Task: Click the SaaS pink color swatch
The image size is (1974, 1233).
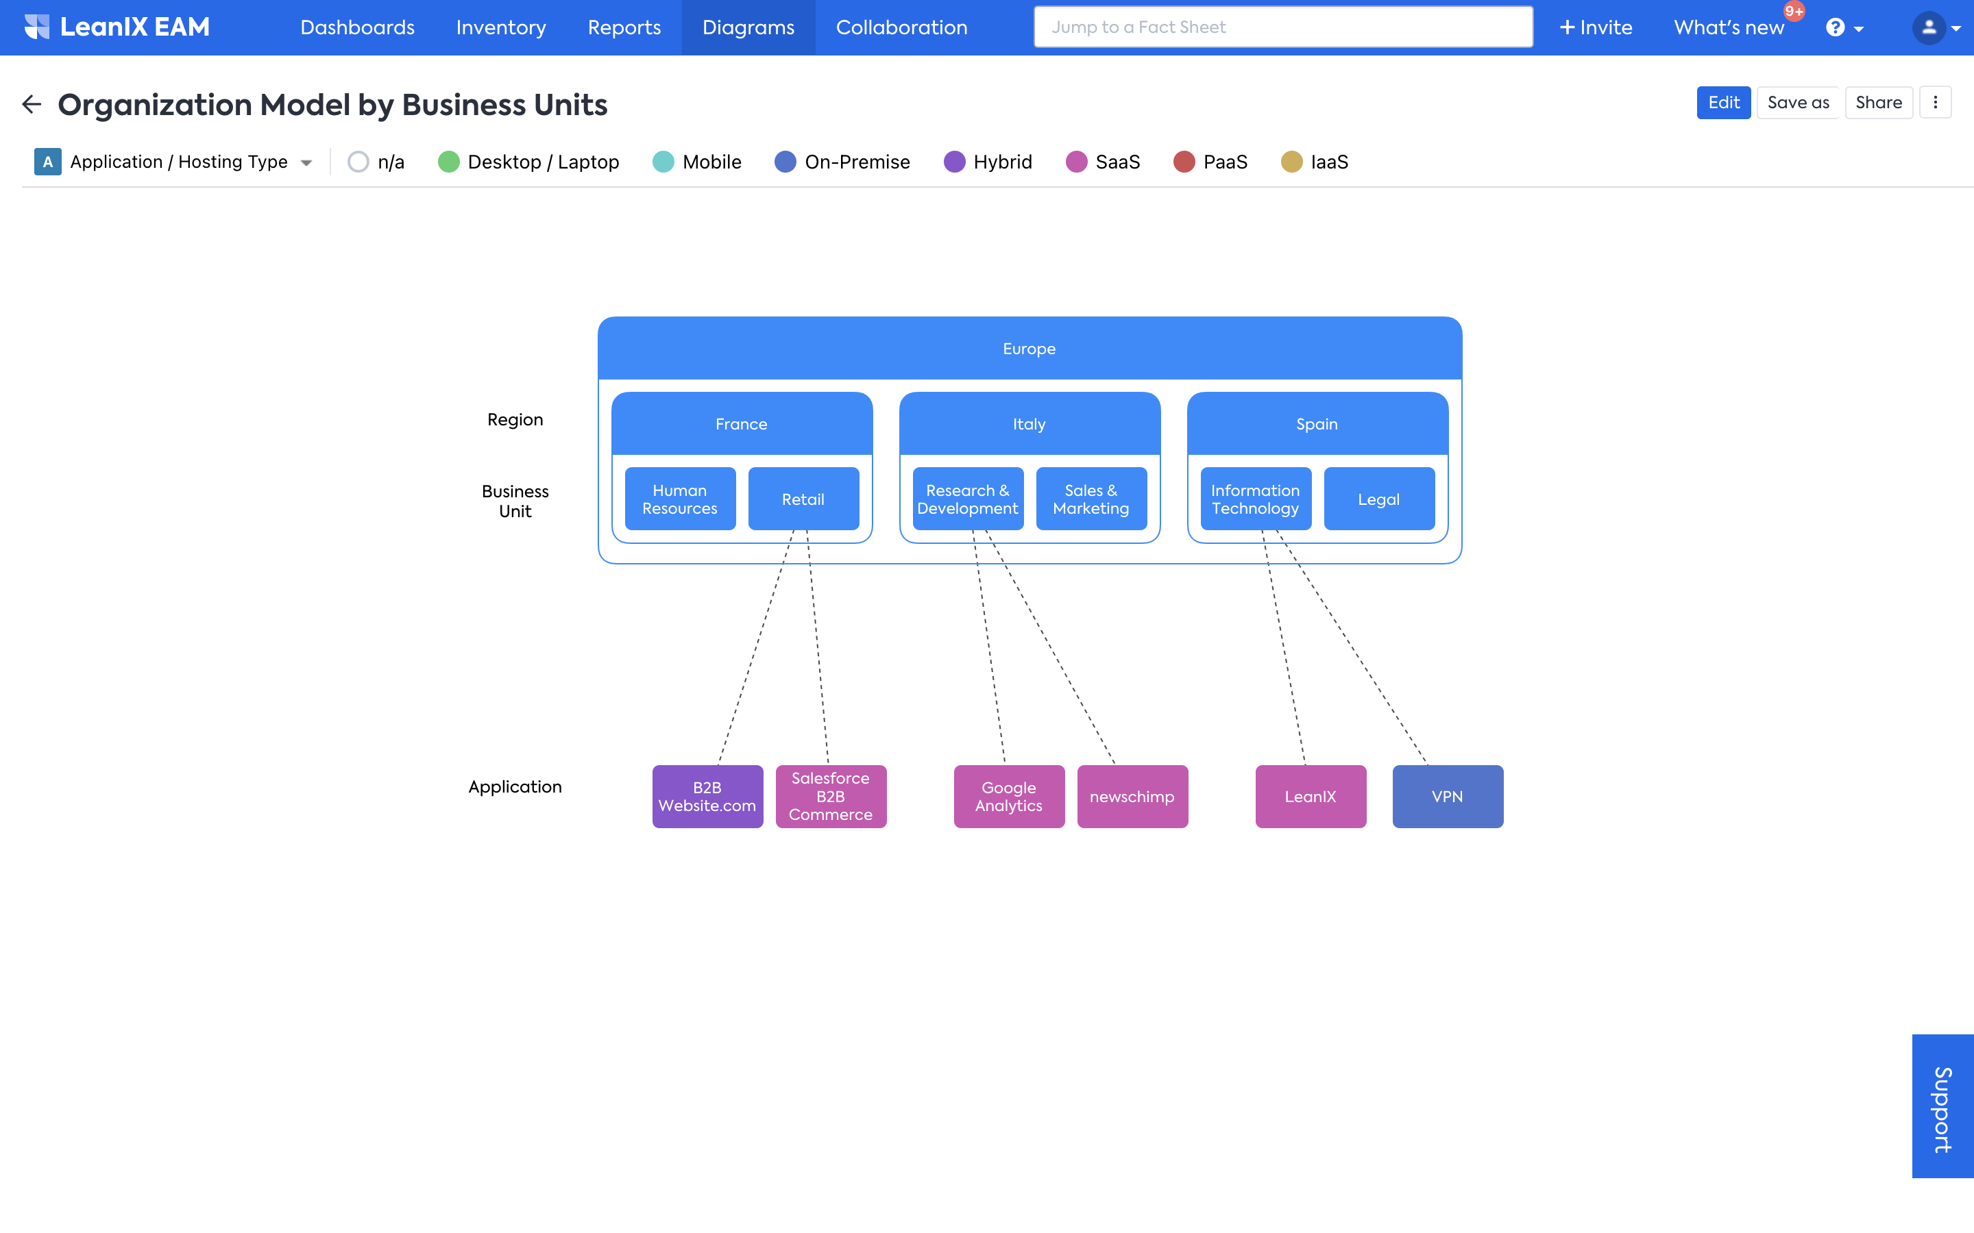Action: pos(1076,162)
